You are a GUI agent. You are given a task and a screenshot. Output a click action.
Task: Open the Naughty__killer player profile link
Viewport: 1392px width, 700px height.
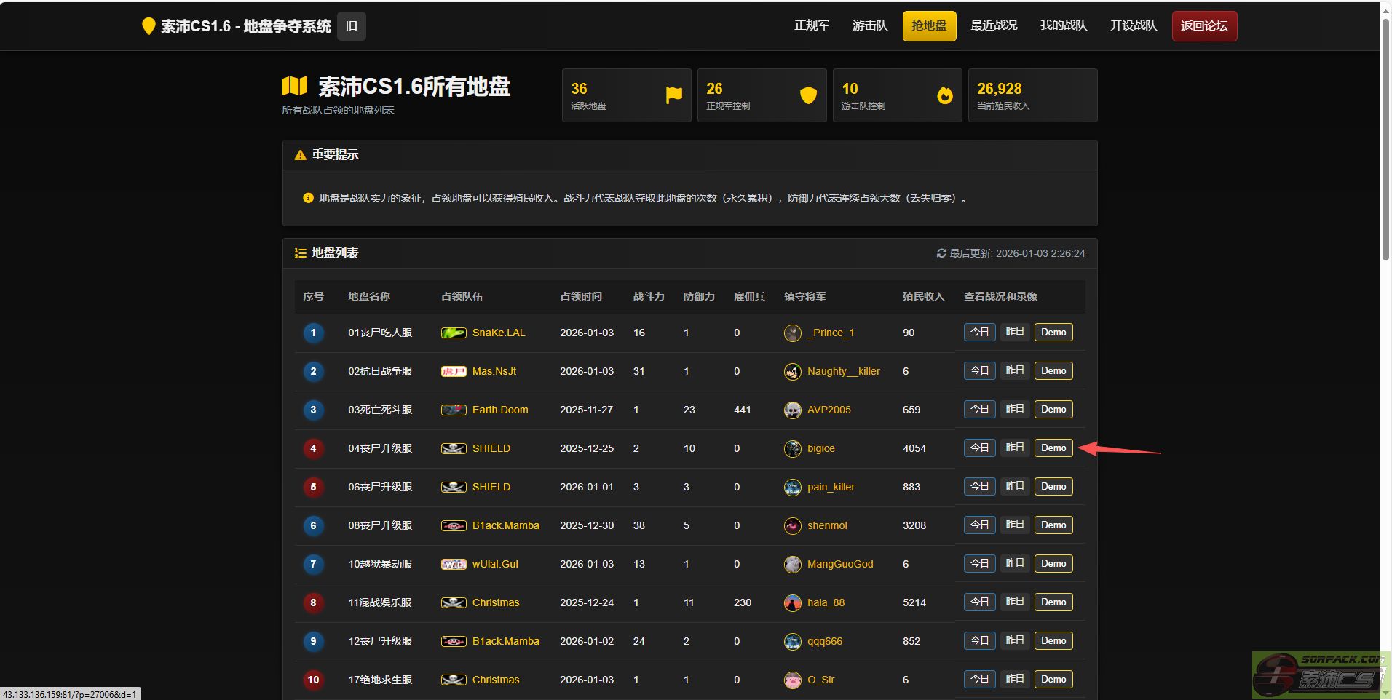pos(843,371)
